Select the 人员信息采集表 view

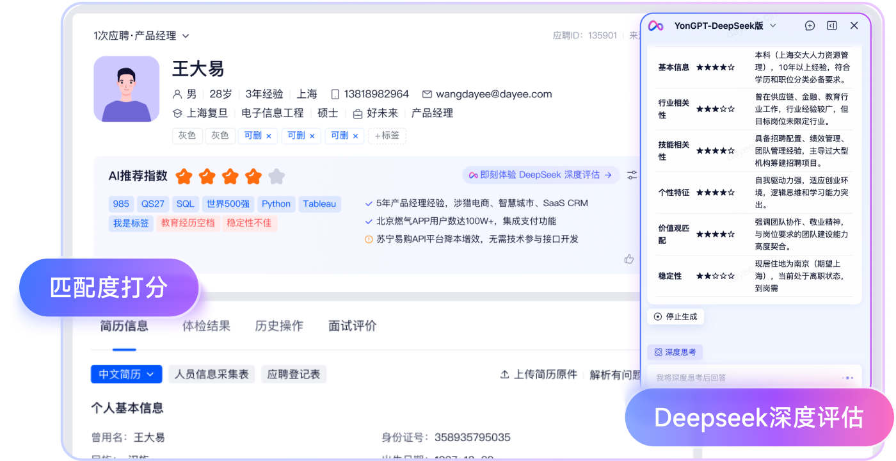(x=212, y=374)
